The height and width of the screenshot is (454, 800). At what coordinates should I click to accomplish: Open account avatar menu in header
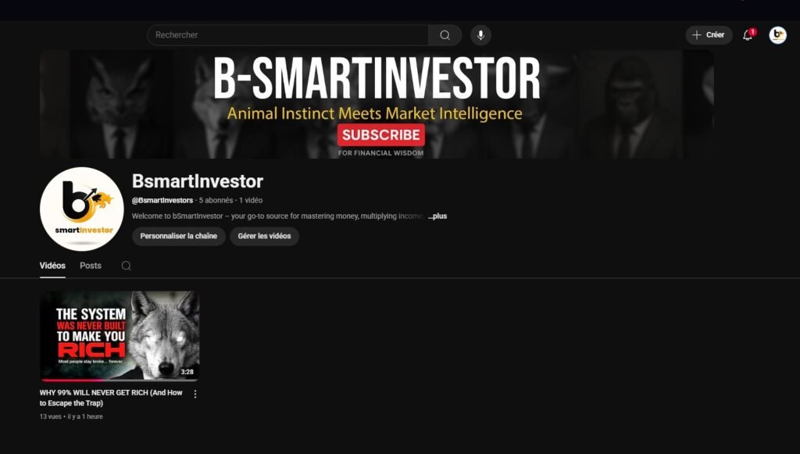point(777,35)
